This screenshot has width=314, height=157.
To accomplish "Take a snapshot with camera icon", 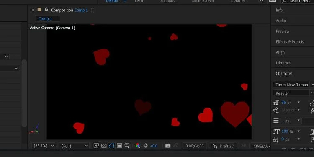I will coord(168,146).
